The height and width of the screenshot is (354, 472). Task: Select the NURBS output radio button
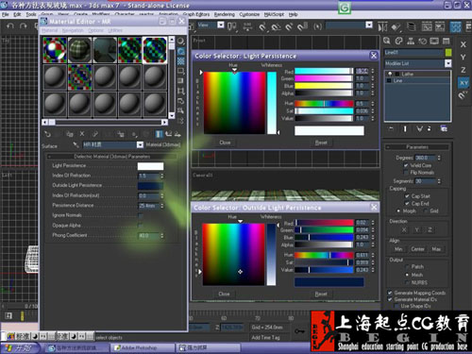(x=407, y=282)
